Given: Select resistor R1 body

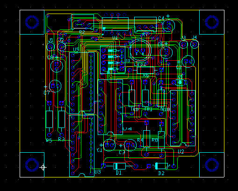Looking at the screenshot, I should tap(145, 98).
